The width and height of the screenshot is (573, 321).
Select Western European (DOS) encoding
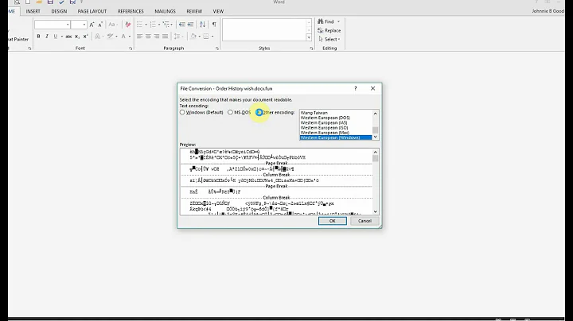(x=336, y=118)
